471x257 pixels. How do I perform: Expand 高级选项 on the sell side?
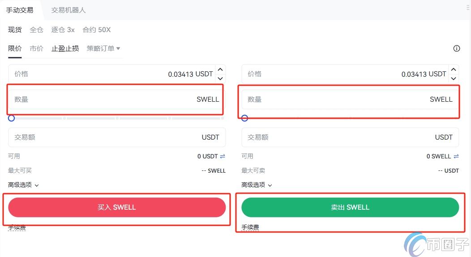(257, 184)
